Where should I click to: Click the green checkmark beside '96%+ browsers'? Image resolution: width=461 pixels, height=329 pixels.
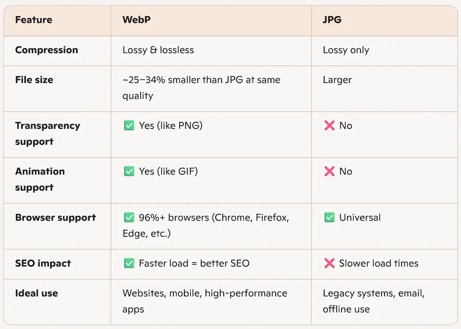click(129, 217)
